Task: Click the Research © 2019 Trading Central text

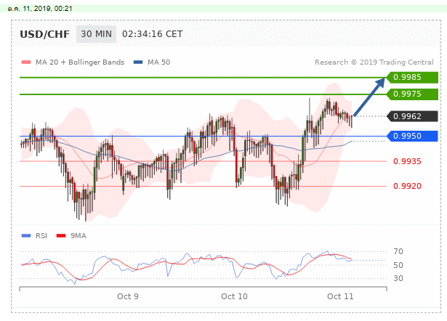Action: click(x=374, y=62)
